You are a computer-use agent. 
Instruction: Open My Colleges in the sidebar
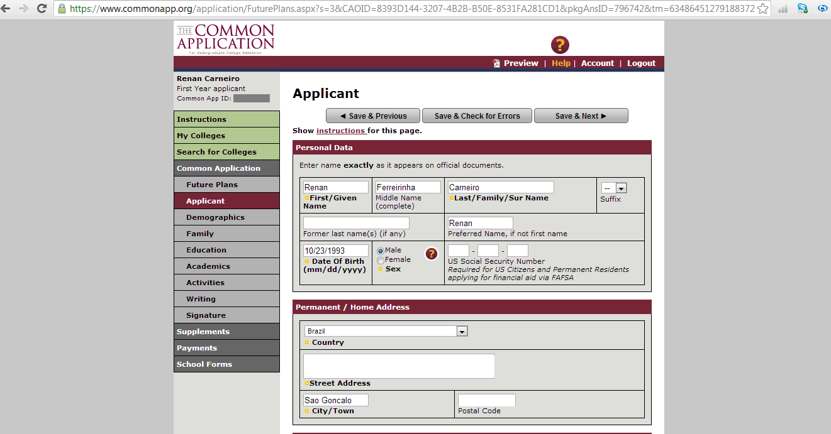[226, 136]
